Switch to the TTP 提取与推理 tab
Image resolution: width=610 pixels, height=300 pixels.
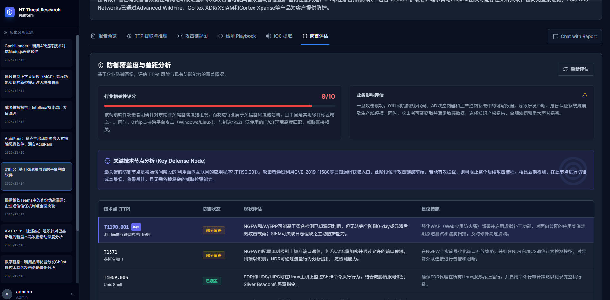click(x=147, y=36)
